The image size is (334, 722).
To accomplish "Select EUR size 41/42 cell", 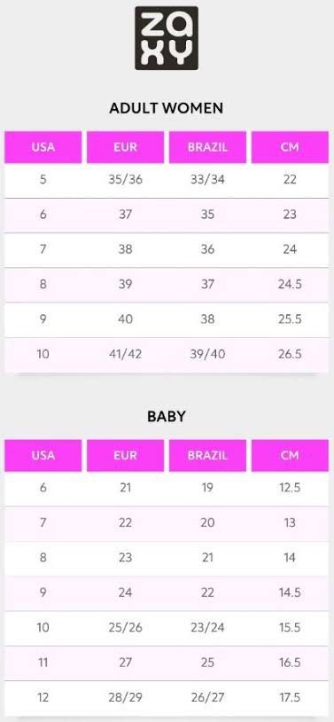I will click(x=125, y=355).
